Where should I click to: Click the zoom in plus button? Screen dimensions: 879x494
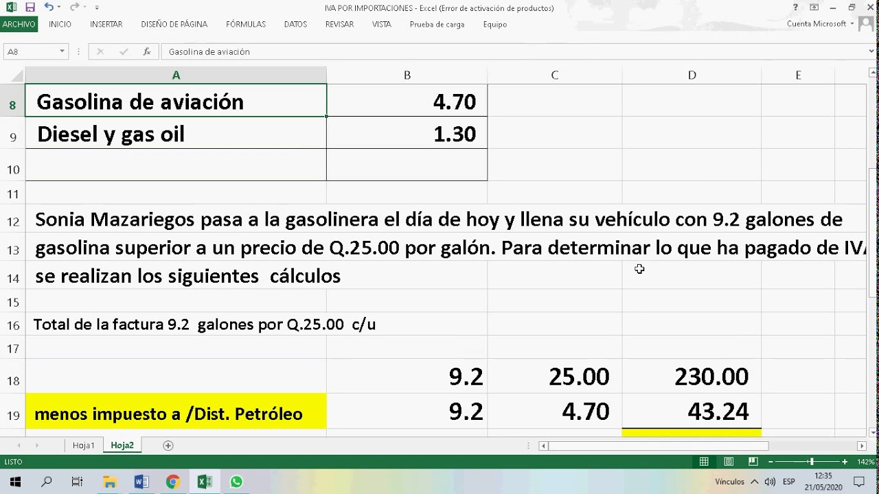(845, 462)
